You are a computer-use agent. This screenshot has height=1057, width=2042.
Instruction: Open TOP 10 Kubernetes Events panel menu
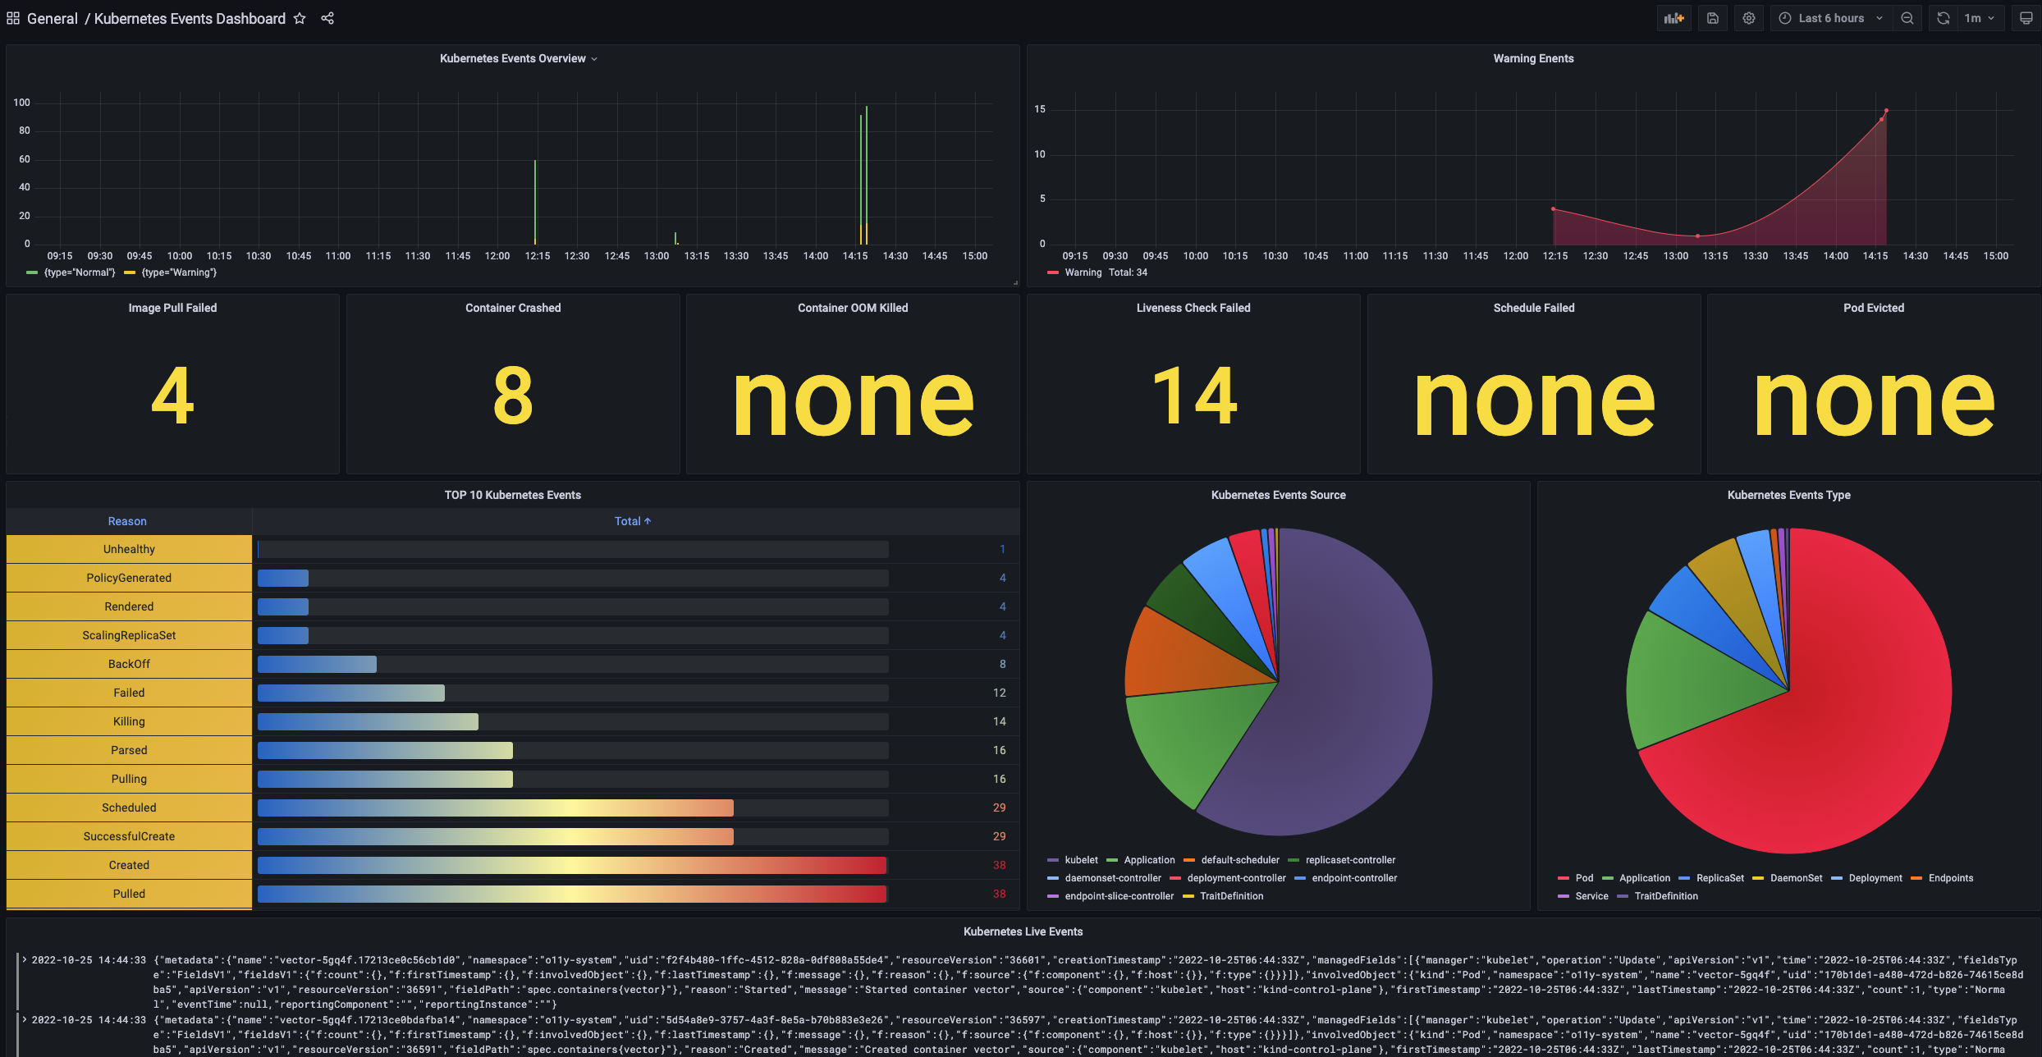point(512,495)
